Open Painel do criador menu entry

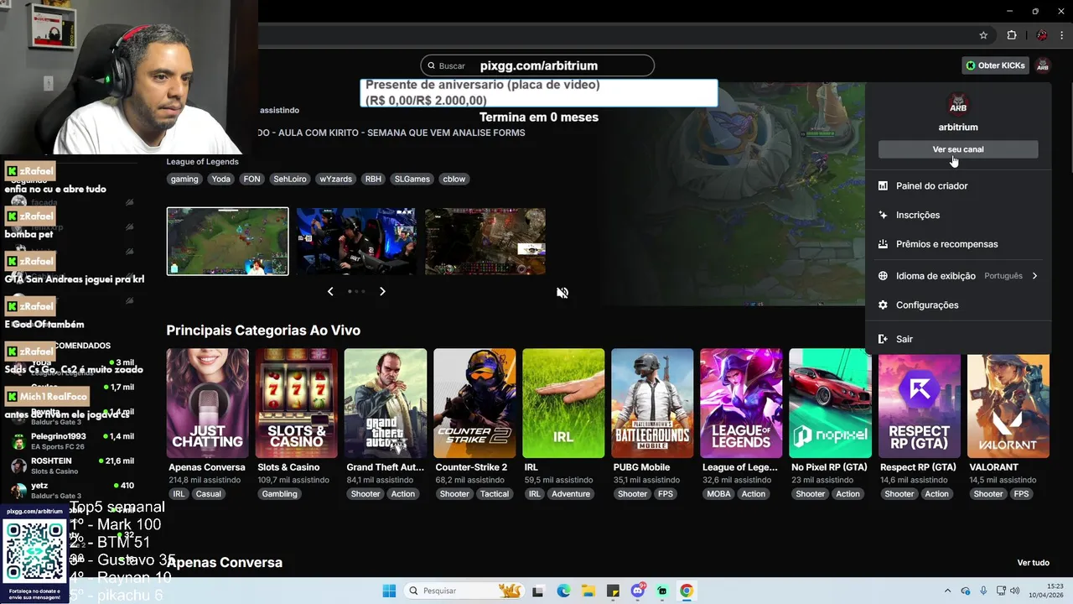pyautogui.click(x=958, y=185)
